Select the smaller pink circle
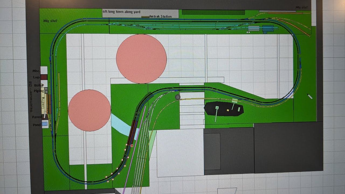Viewport: 345px width, 194px height. click(89, 110)
